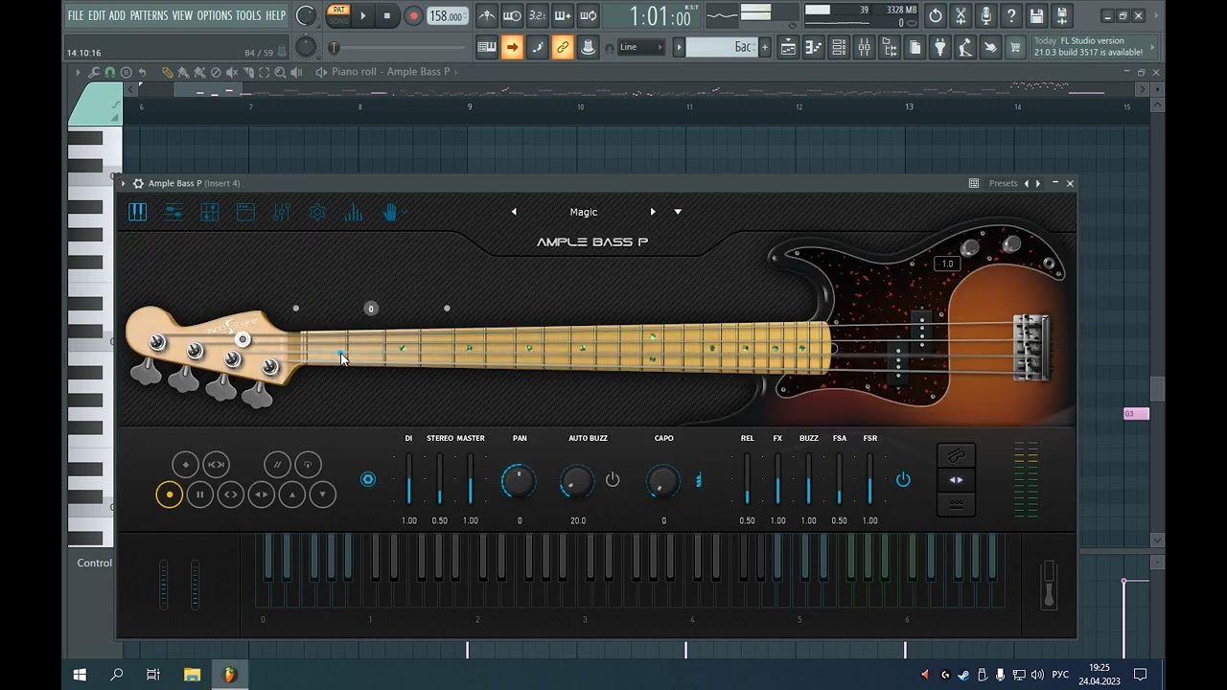Open the VIEW menu

click(x=182, y=15)
